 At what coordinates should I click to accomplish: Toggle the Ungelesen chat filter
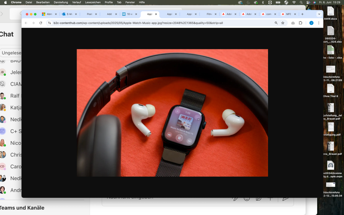(11, 53)
